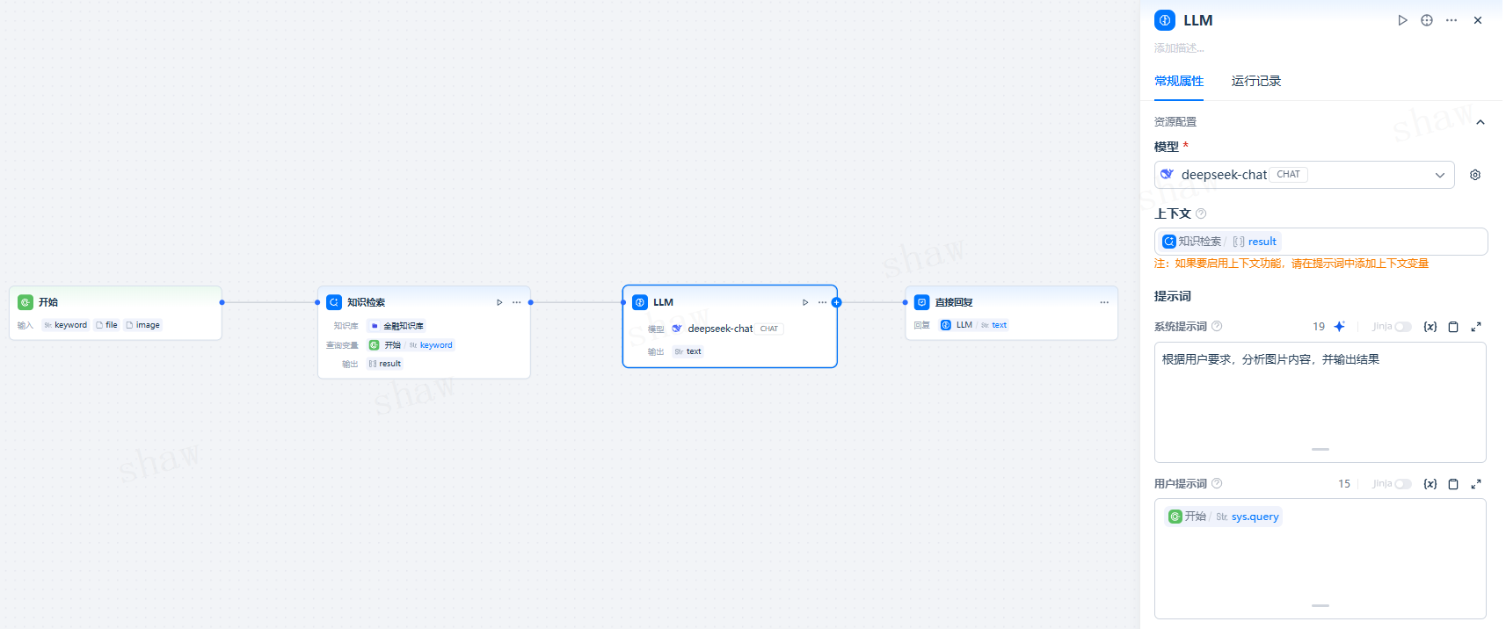Switch to the 运行记录 tab

(x=1255, y=81)
